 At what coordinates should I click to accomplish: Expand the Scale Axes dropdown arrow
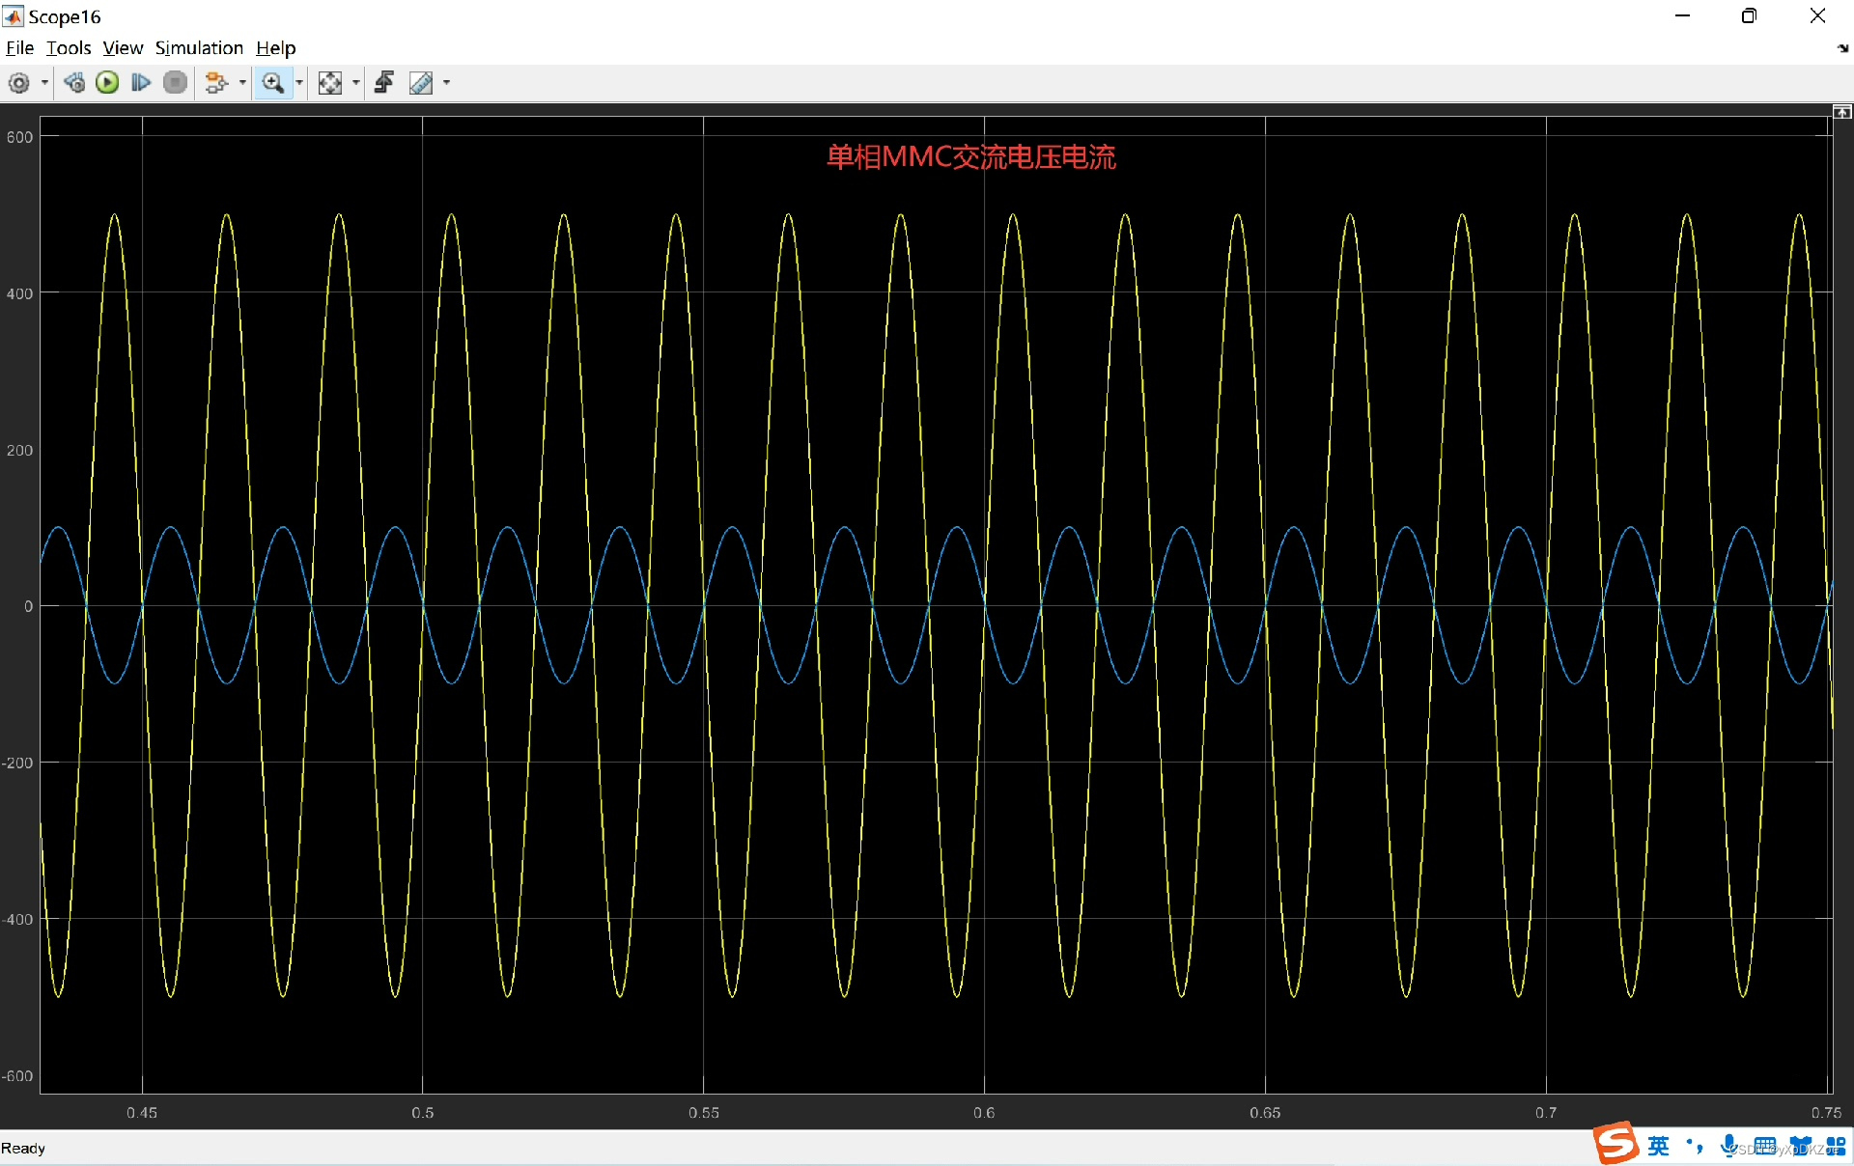(x=356, y=83)
